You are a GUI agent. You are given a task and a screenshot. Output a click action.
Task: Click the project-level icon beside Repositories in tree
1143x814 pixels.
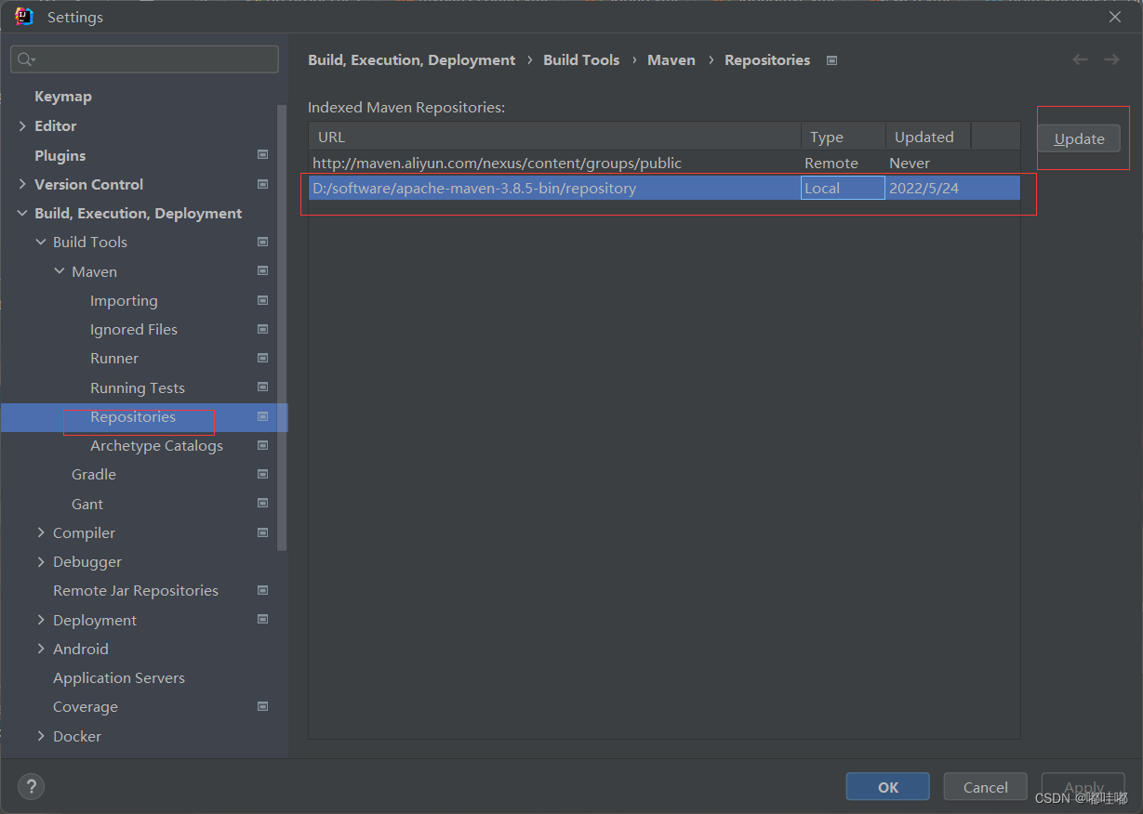click(x=263, y=416)
